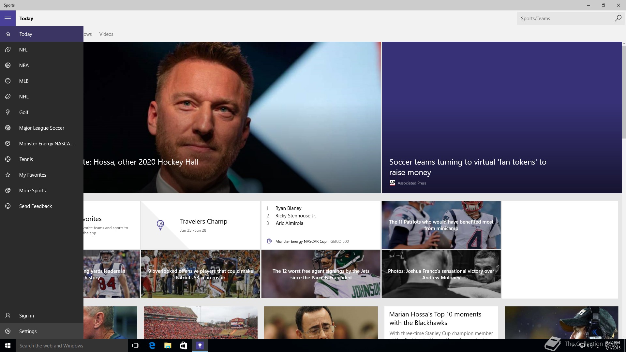Click the golf icon on Travelers Champ tile

pos(160,225)
